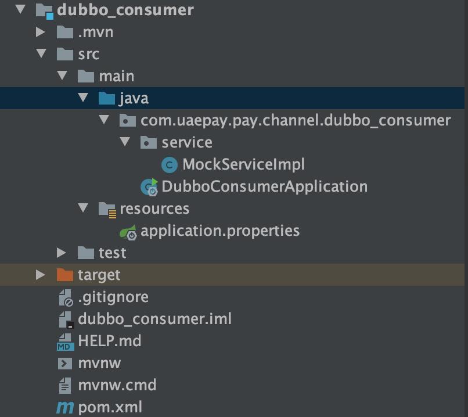Click the class icon beside MockServiceImpl
This screenshot has height=417, width=468.
[x=170, y=164]
